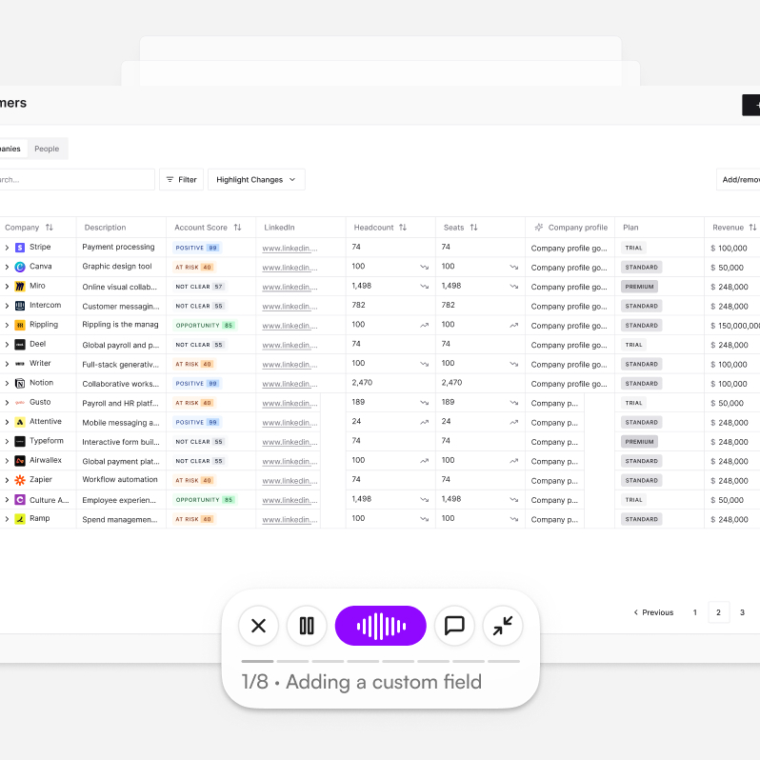Click the Typeform logo icon
Viewport: 760px width, 760px height.
20,442
